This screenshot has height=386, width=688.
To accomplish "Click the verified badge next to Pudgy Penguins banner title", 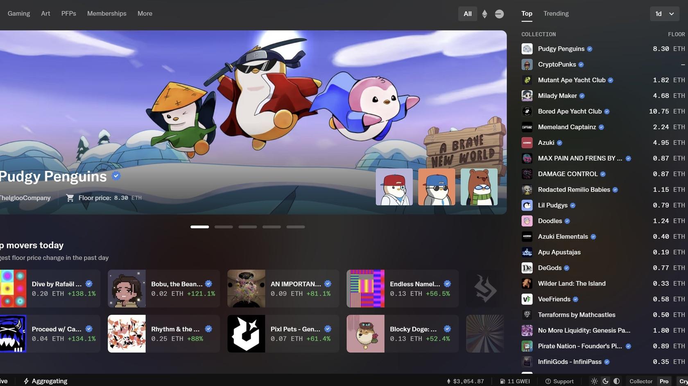I will (116, 176).
